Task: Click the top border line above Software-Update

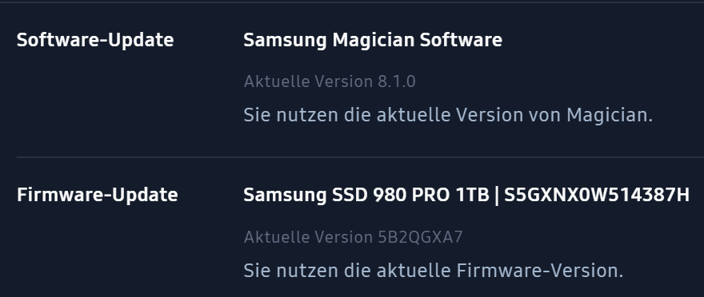Action: pos(352,2)
